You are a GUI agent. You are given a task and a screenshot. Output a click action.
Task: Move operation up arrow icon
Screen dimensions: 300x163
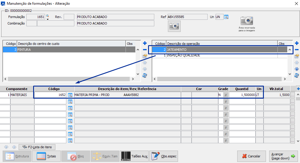click(297, 63)
